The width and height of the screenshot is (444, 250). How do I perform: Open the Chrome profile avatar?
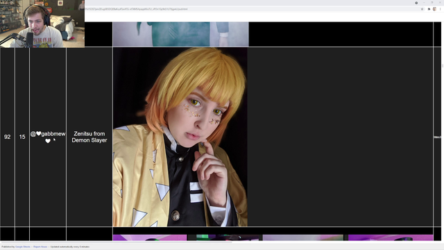click(434, 9)
